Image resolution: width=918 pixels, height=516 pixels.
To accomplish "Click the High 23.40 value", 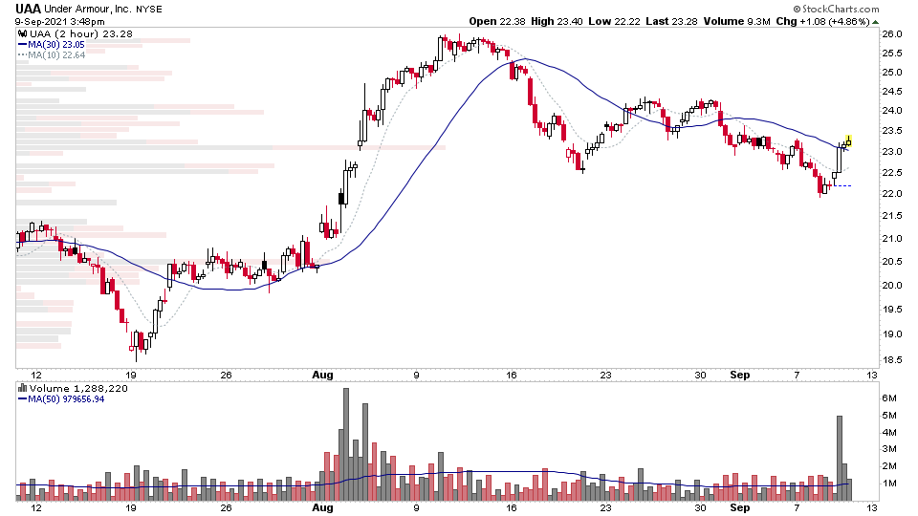I will pyautogui.click(x=557, y=21).
